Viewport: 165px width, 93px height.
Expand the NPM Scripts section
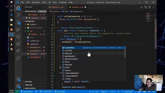click(x=34, y=88)
